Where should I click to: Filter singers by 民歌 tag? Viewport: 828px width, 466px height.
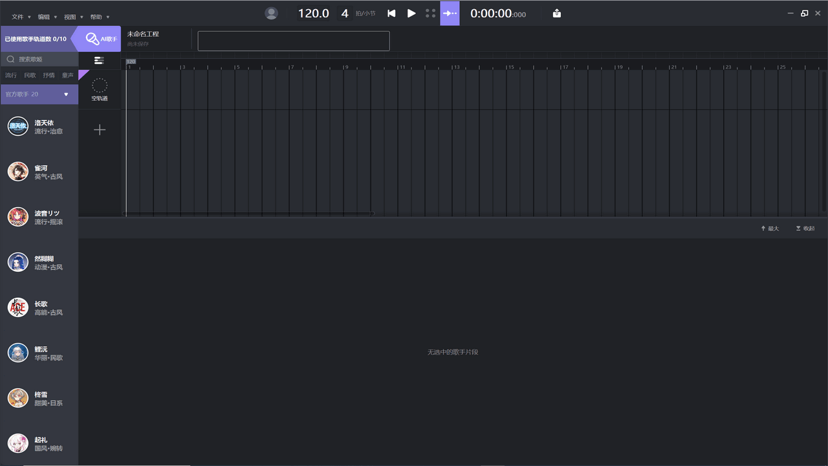coord(30,75)
